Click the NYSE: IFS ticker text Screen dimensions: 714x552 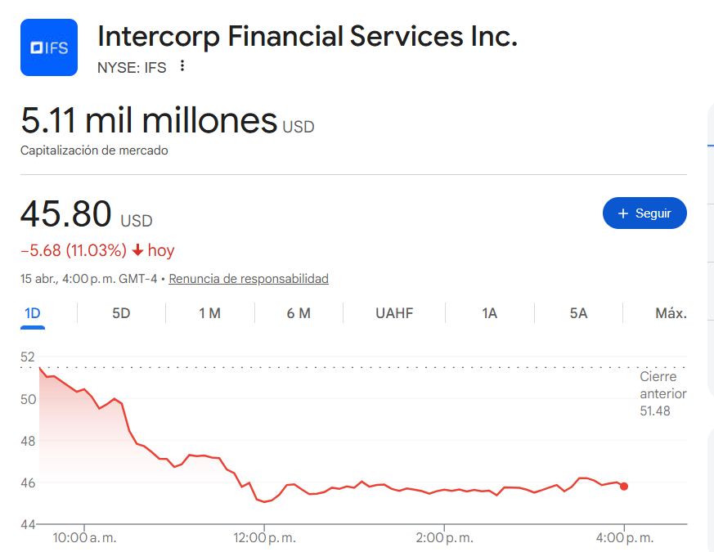[132, 68]
